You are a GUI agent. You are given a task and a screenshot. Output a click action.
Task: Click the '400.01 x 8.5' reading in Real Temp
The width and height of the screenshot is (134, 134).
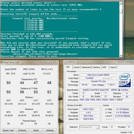coord(47,69)
